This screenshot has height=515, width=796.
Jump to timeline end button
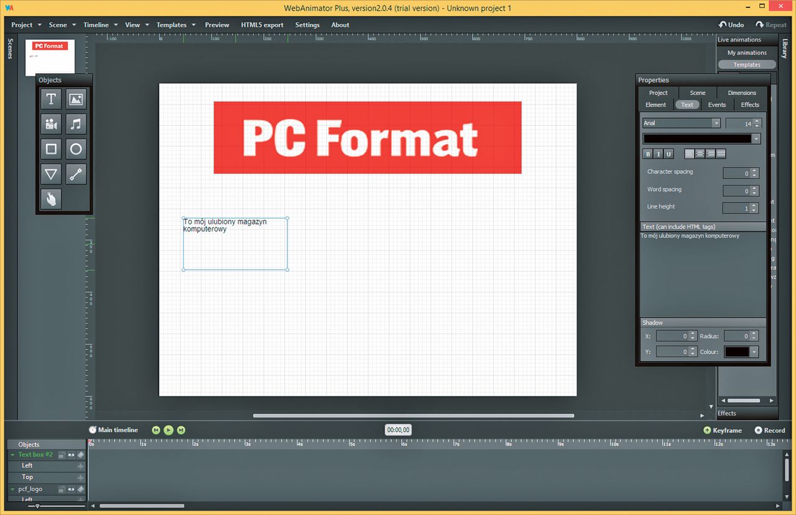pos(181,430)
